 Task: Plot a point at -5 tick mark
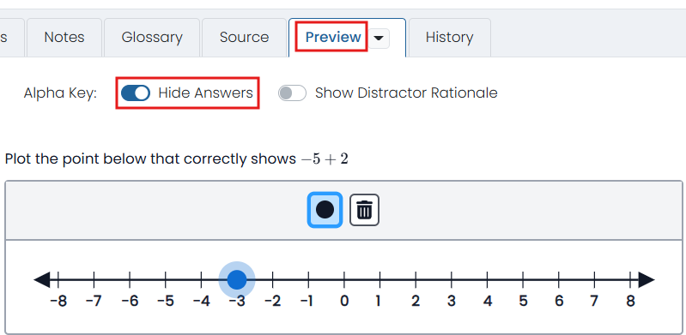pyautogui.click(x=166, y=279)
